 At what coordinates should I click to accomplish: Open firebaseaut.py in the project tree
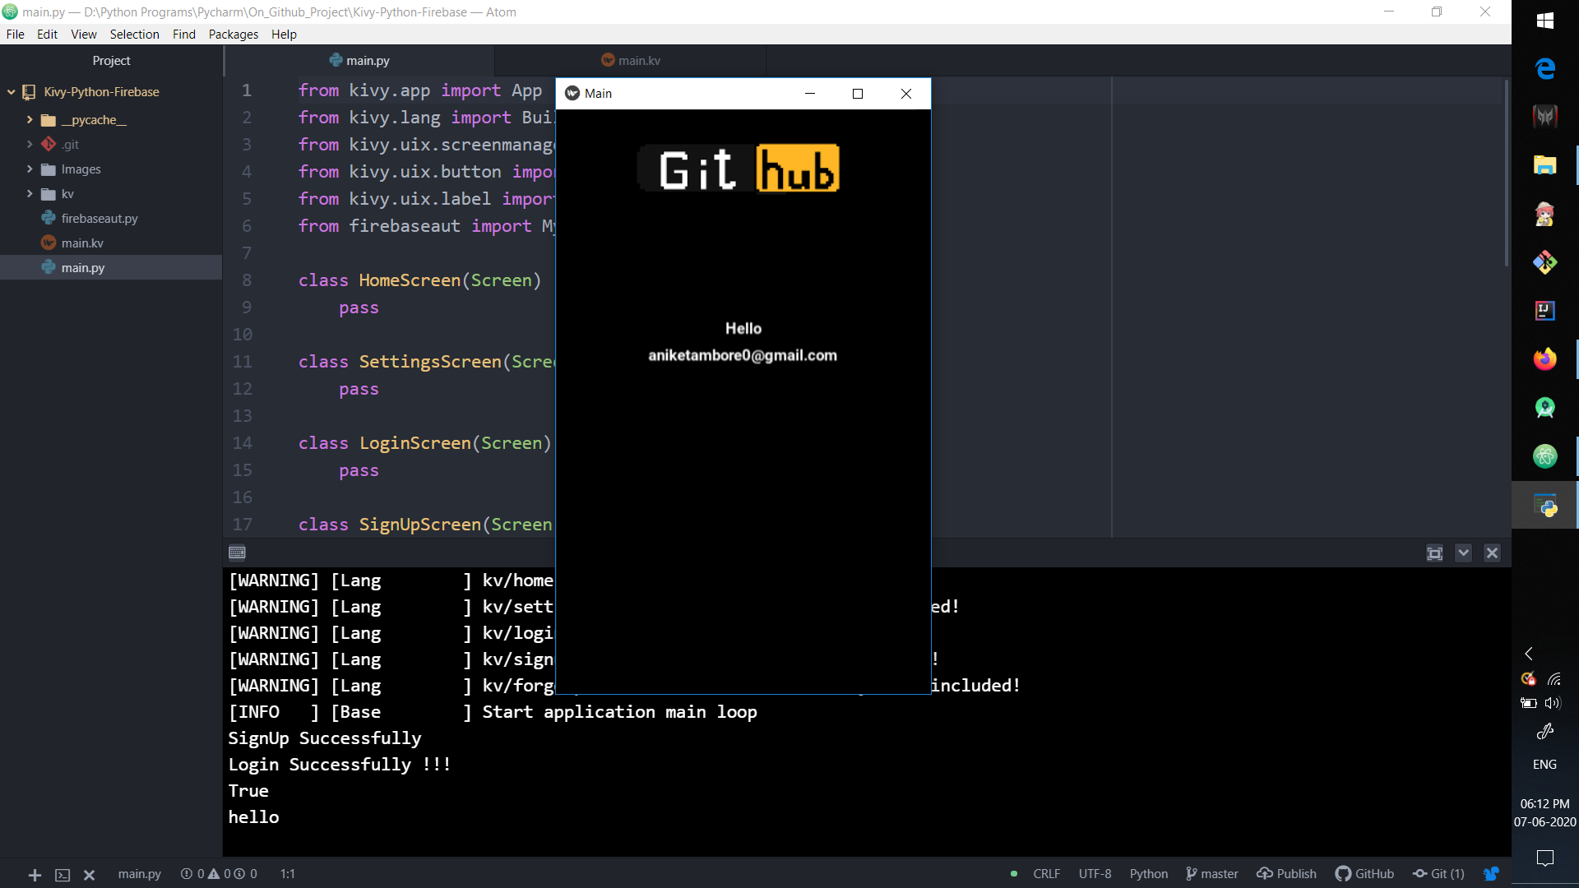99,219
